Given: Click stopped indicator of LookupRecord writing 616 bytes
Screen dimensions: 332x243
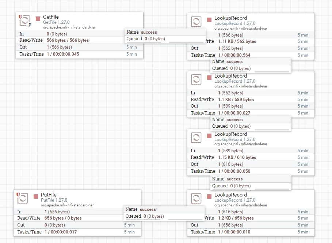Looking at the screenshot, I should coord(209,136).
